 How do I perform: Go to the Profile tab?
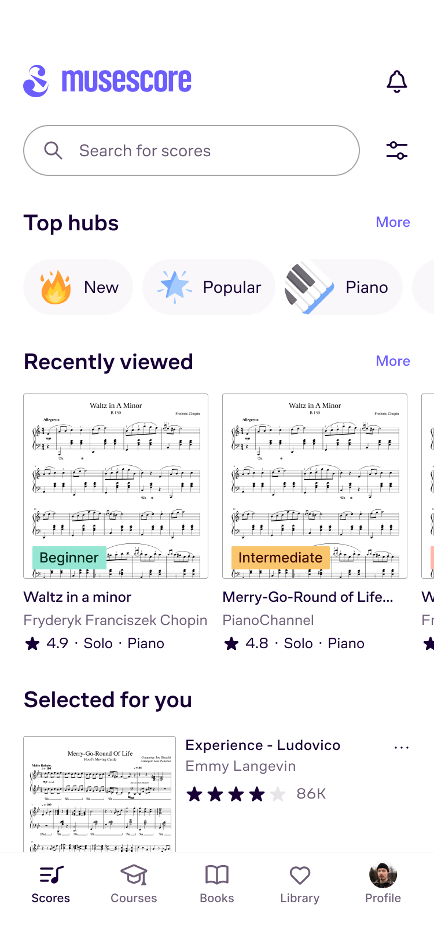[x=383, y=883]
